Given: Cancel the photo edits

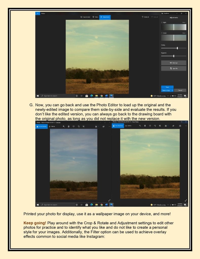Looking at the screenshot, I should pyautogui.click(x=180, y=90).
